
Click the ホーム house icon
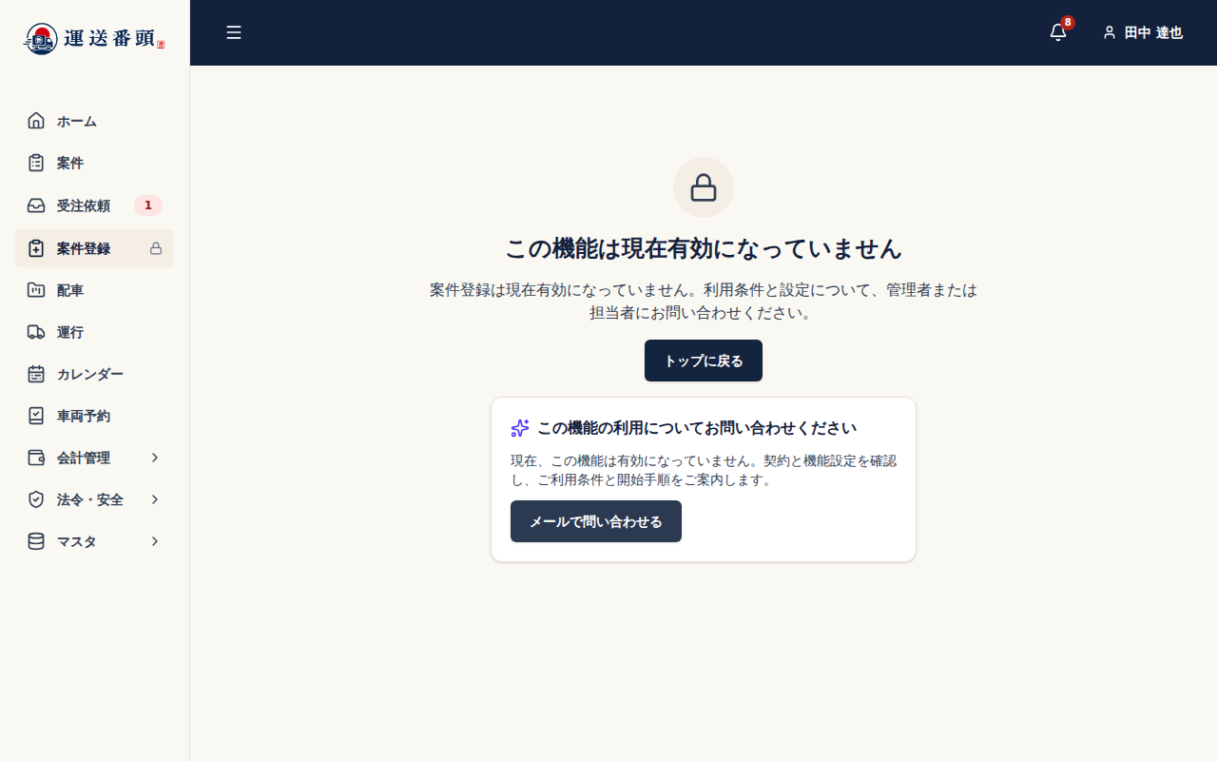[36, 121]
